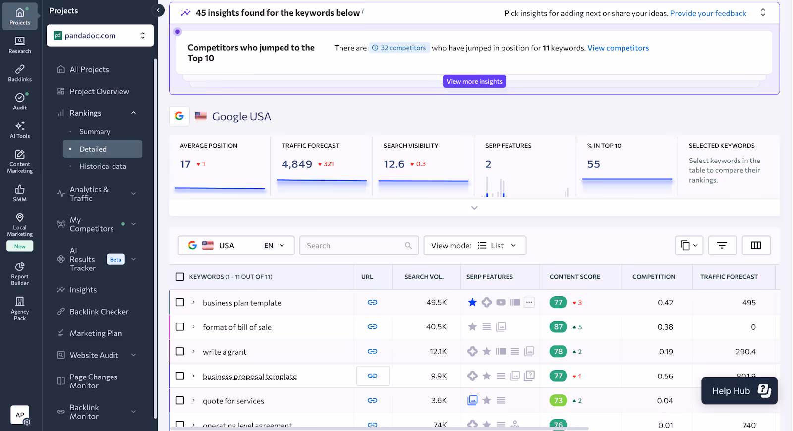Open Page Changes Monitor
The height and width of the screenshot is (431, 793).
[x=94, y=381]
